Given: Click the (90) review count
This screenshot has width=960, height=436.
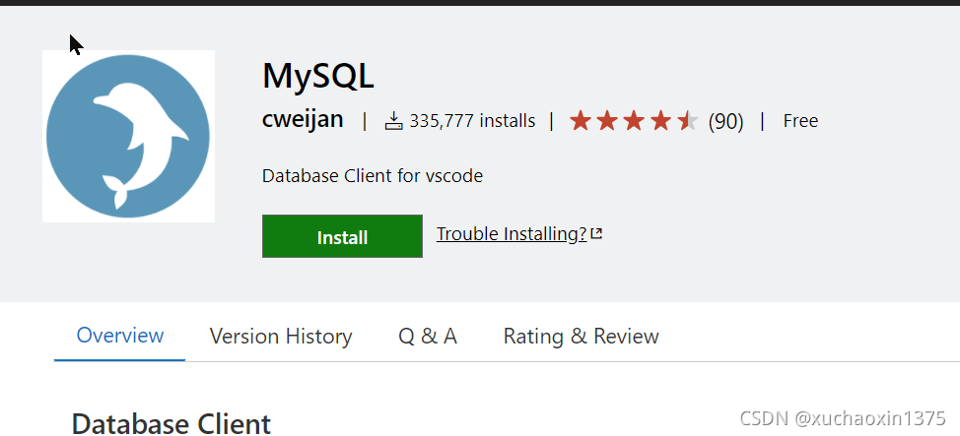Looking at the screenshot, I should click(x=725, y=121).
